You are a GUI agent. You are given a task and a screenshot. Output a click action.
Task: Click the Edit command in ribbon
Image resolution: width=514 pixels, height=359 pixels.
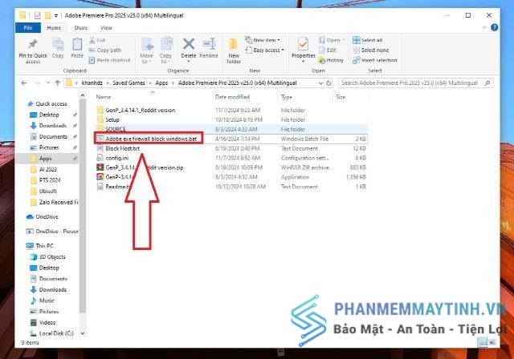click(x=328, y=50)
